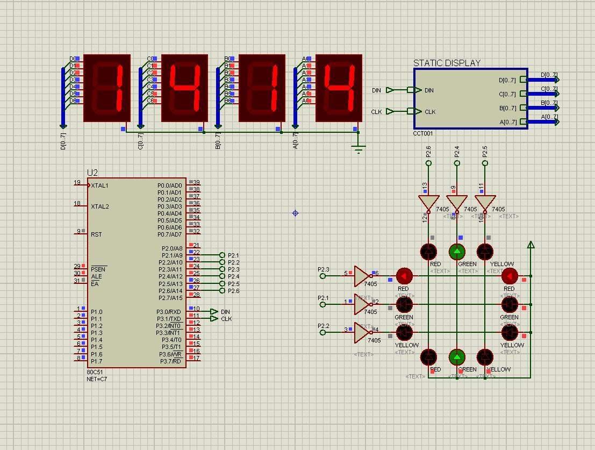
Task: Click the P2.3 terminal feeding the left inverter
Action: coord(322,276)
